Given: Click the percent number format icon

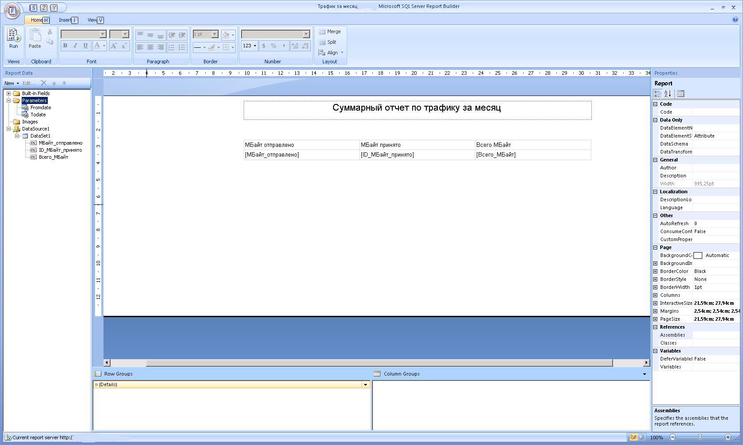Looking at the screenshot, I should pyautogui.click(x=274, y=46).
